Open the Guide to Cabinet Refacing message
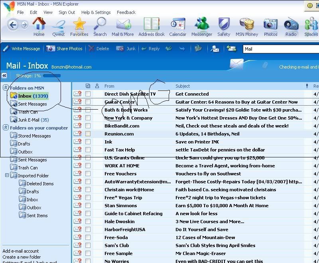Image resolution: width=319 pixels, height=263 pixels. pos(195,214)
